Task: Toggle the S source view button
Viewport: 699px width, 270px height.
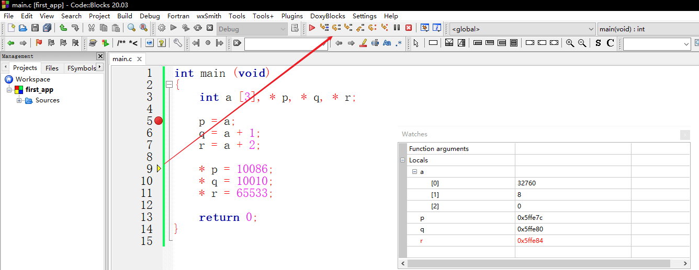Action: [599, 43]
